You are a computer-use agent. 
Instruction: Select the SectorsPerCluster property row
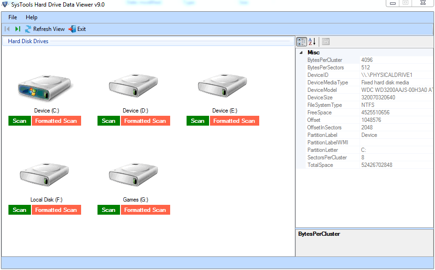click(x=369, y=157)
